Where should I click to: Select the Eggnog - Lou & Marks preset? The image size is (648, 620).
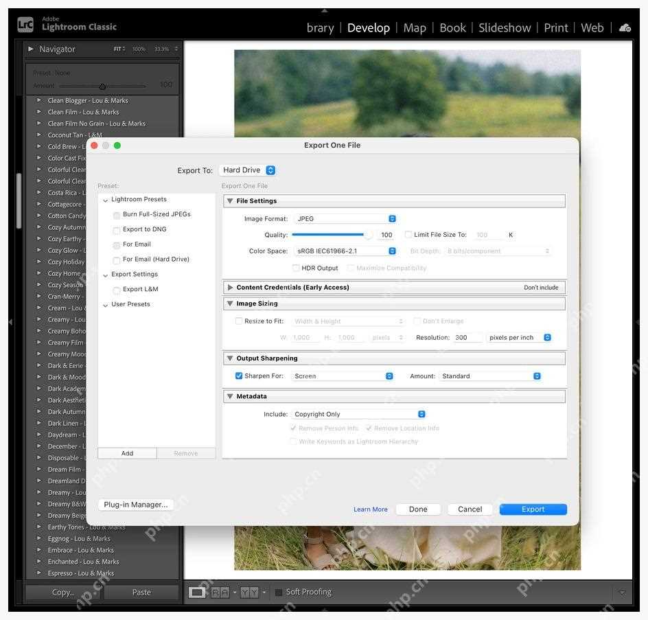(x=80, y=538)
